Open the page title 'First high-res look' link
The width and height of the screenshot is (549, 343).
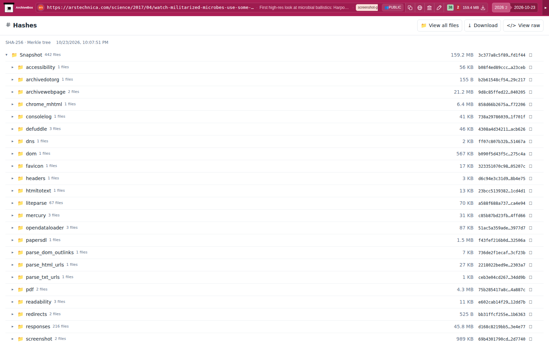click(304, 8)
